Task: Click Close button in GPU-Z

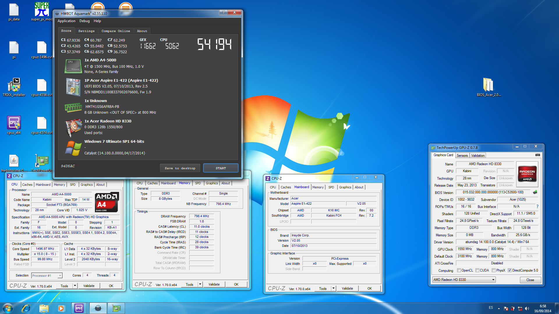Action: [530, 280]
